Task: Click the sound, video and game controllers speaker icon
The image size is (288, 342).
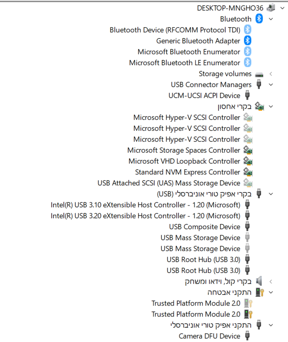Action: click(259, 281)
